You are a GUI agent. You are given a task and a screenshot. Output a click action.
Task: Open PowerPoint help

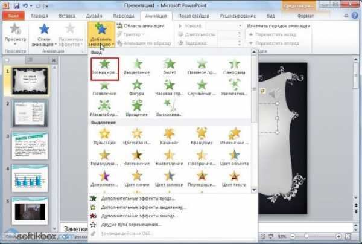[x=355, y=16]
